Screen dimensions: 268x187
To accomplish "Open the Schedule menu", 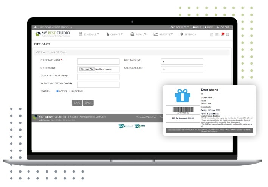I will click(x=89, y=34).
